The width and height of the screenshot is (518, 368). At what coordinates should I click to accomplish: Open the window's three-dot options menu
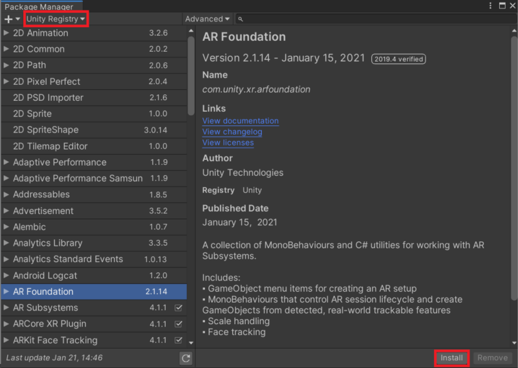click(x=490, y=6)
